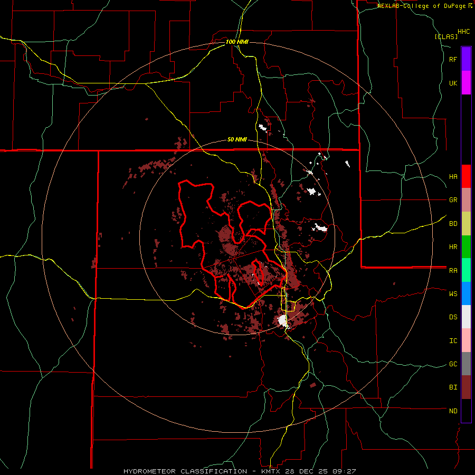Click the BD legend label

[x=453, y=224]
